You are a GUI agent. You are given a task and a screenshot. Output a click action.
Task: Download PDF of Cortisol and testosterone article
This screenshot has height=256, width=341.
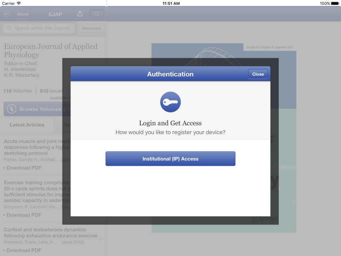[24, 250]
